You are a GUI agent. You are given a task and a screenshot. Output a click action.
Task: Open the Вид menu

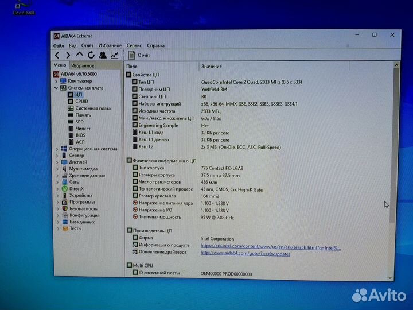(x=73, y=45)
